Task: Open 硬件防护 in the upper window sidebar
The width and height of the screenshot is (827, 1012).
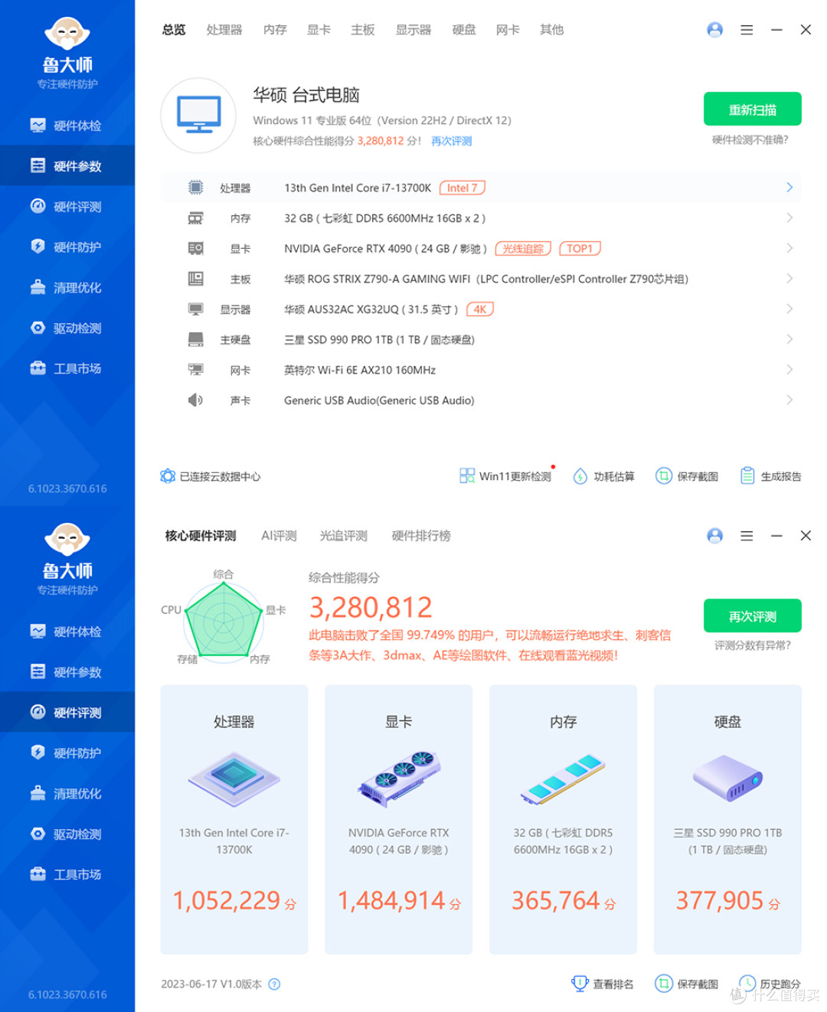Action: 67,247
